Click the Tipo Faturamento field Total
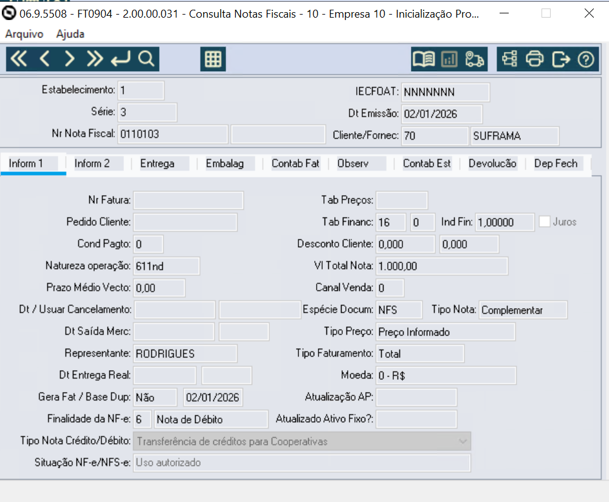 420,353
